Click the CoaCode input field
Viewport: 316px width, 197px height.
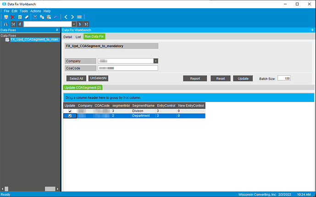tap(128, 68)
